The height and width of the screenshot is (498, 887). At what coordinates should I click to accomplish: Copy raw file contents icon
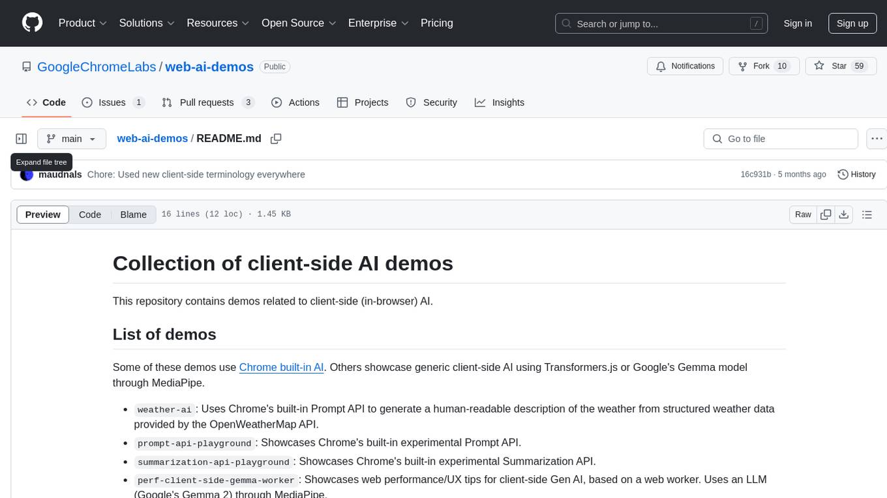(826, 214)
